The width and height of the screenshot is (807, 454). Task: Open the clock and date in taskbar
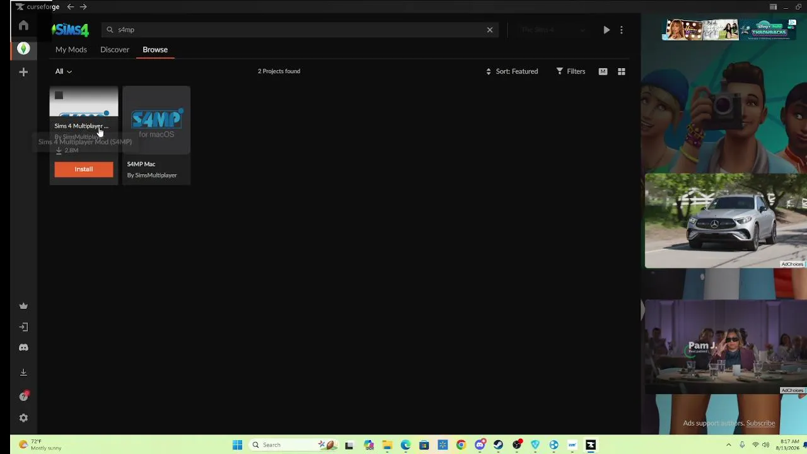[x=789, y=445]
